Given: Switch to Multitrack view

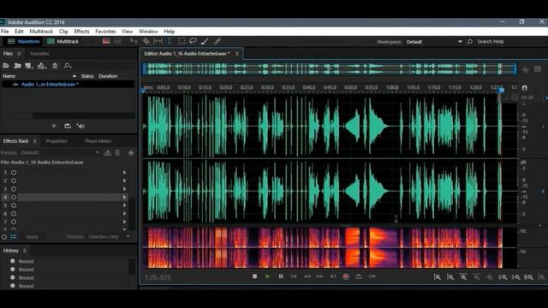Looking at the screenshot, I should click(63, 41).
